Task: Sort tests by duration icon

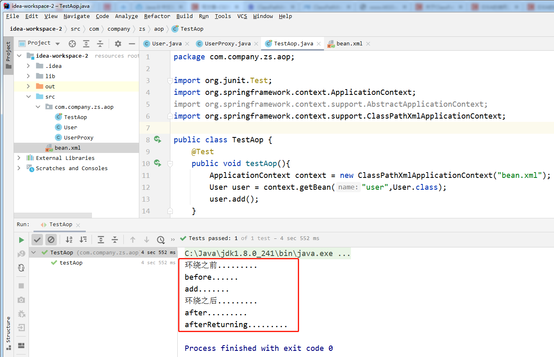Action: coord(83,240)
